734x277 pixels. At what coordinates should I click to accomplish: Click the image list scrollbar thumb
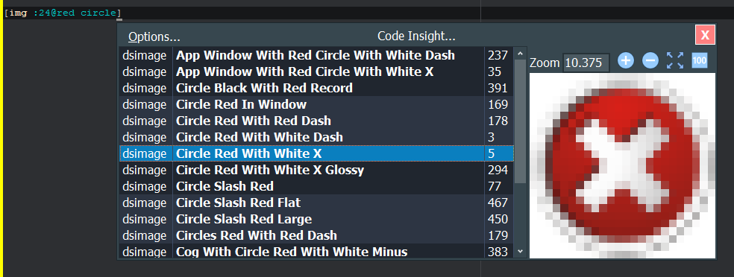(x=520, y=121)
